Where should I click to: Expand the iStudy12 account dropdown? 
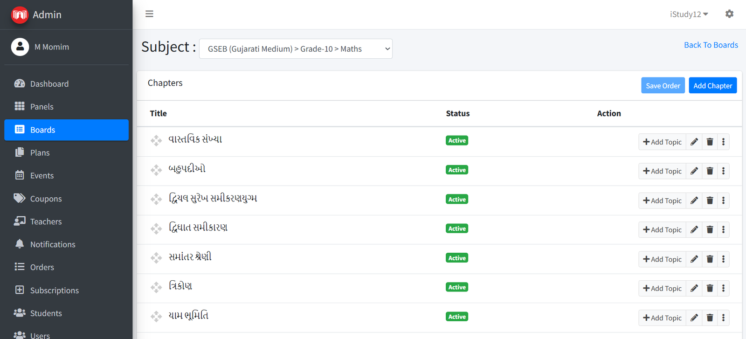point(689,14)
